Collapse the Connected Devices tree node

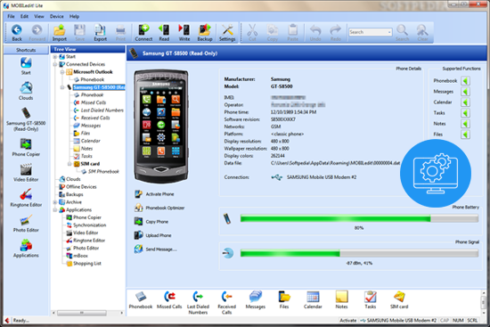click(x=55, y=64)
